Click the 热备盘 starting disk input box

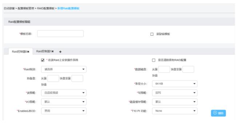click(53, 78)
